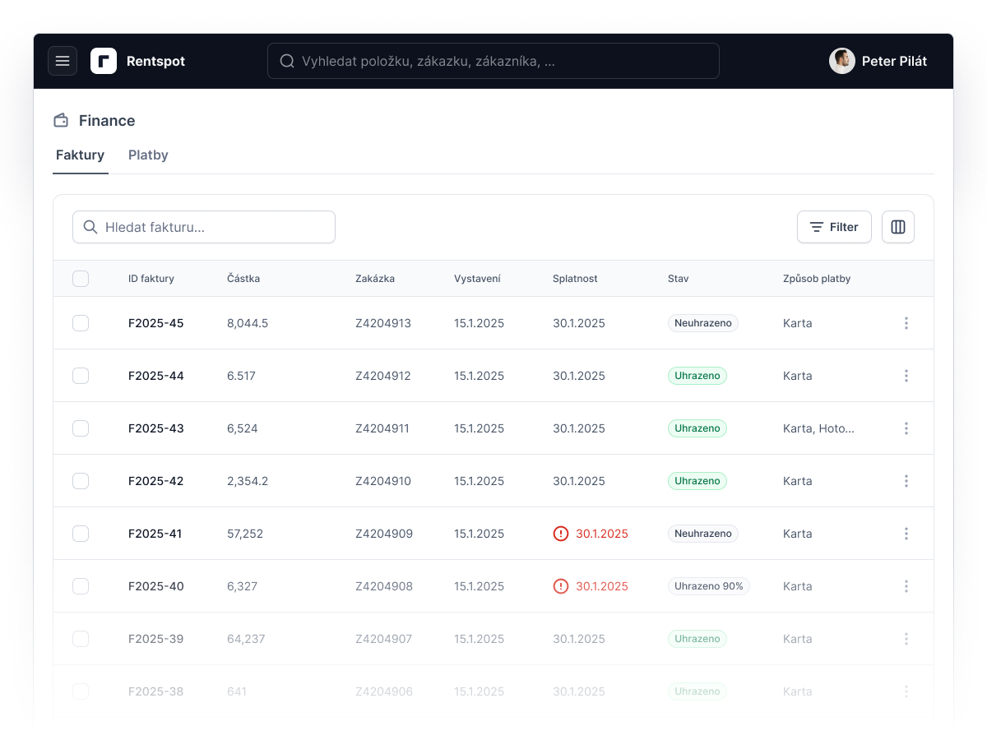Click the overdue warning icon for F2025-41
Screen dimensions: 987x740
(x=561, y=534)
